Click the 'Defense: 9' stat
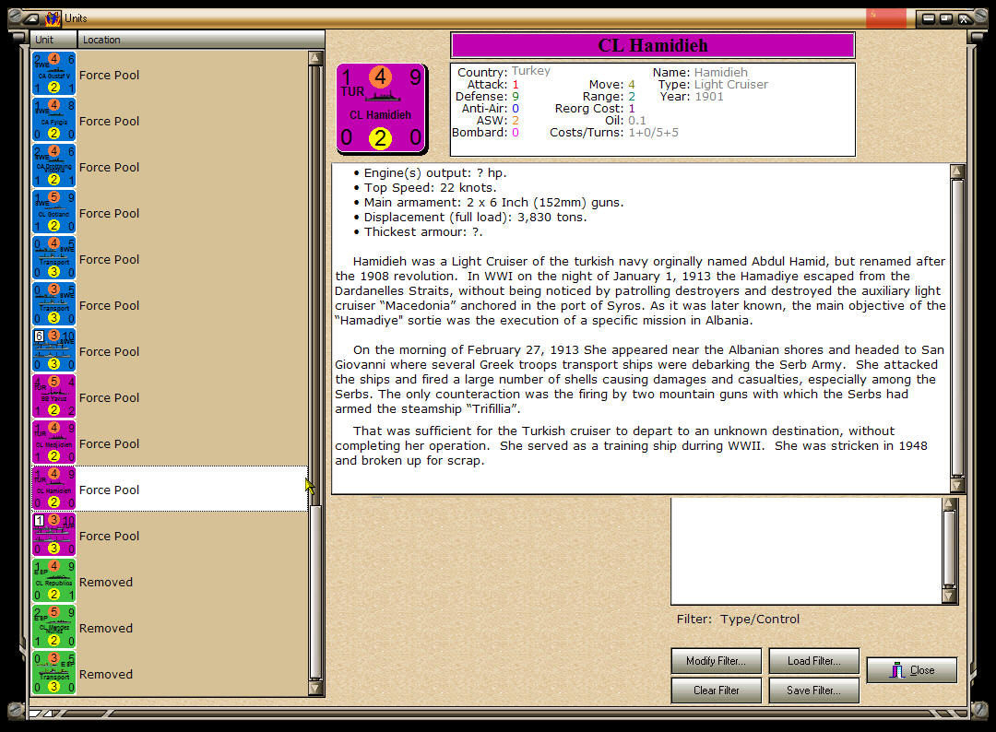996x732 pixels. tap(487, 97)
